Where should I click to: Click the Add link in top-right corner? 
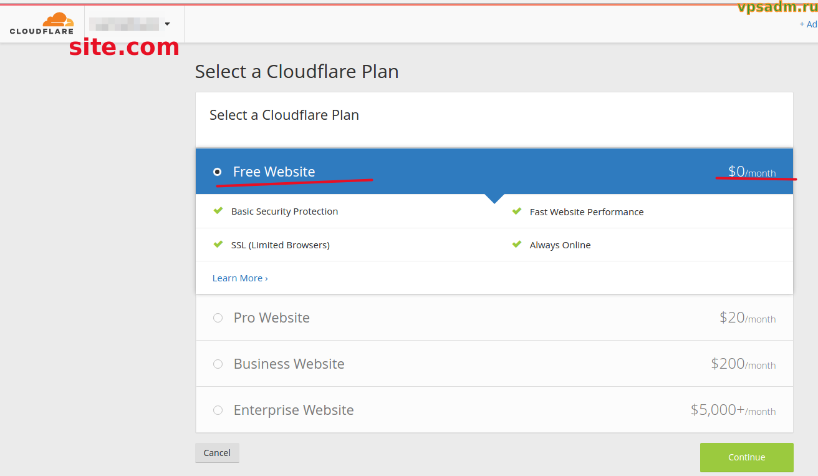[x=808, y=24]
